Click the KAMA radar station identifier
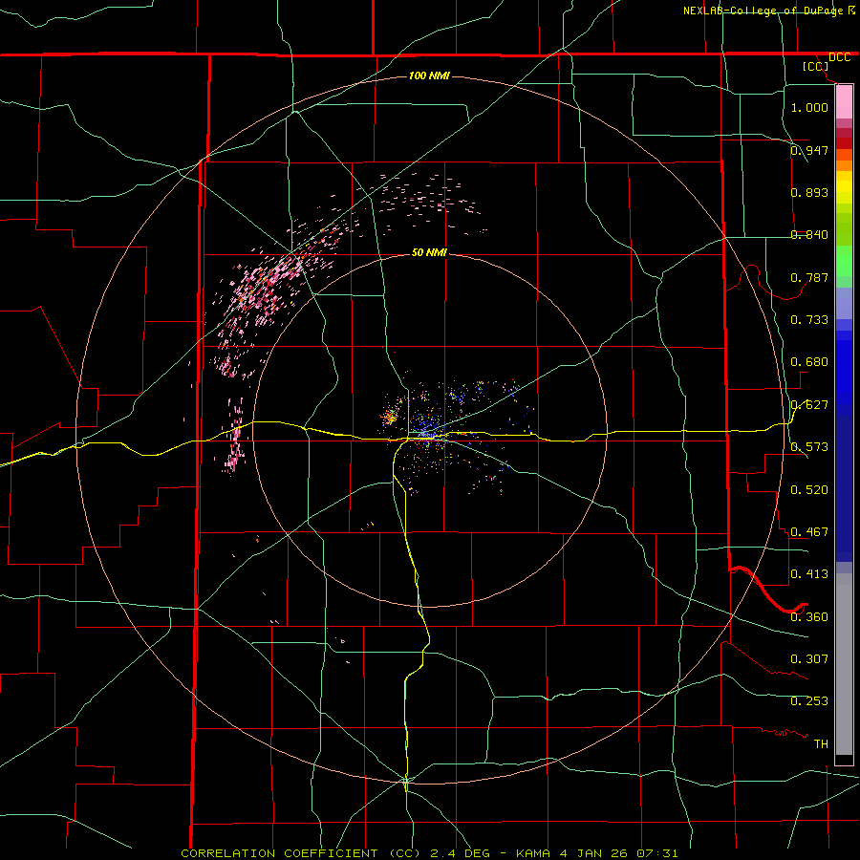Viewport: 860px width, 860px height. (533, 853)
